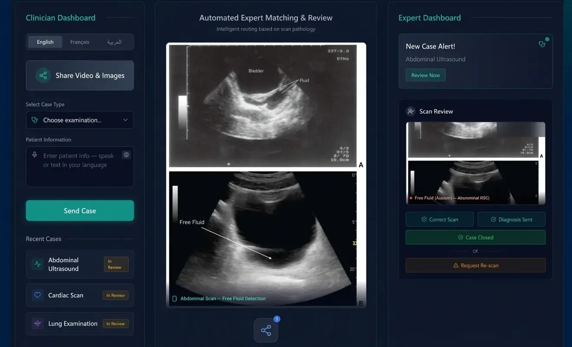The height and width of the screenshot is (347, 572).
Task: Open the Choose examination dropdown
Action: [x=80, y=120]
